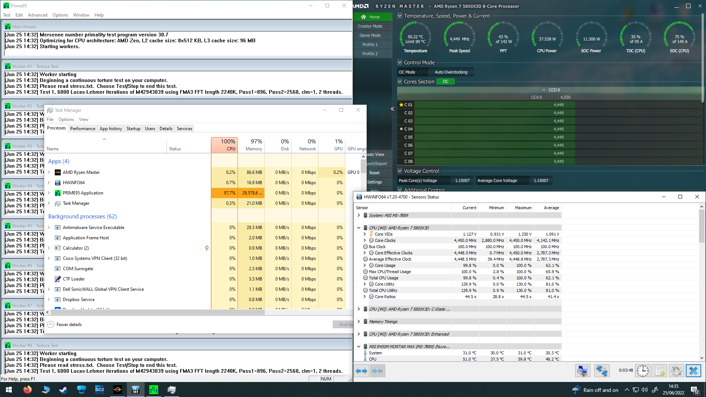Click the HWiNFO expand columns arrows button
706x397 pixels.
click(362, 371)
